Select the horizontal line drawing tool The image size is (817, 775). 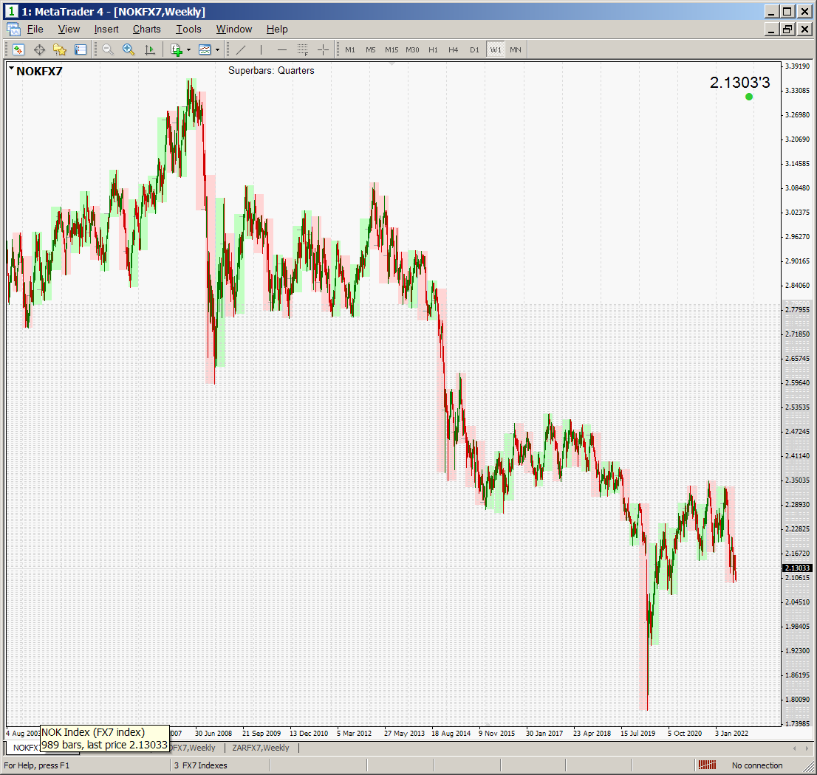[281, 49]
